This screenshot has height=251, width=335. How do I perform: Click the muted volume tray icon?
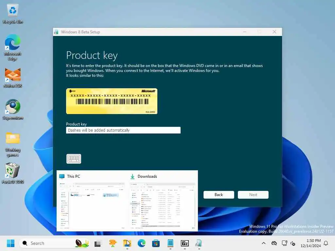293,243
